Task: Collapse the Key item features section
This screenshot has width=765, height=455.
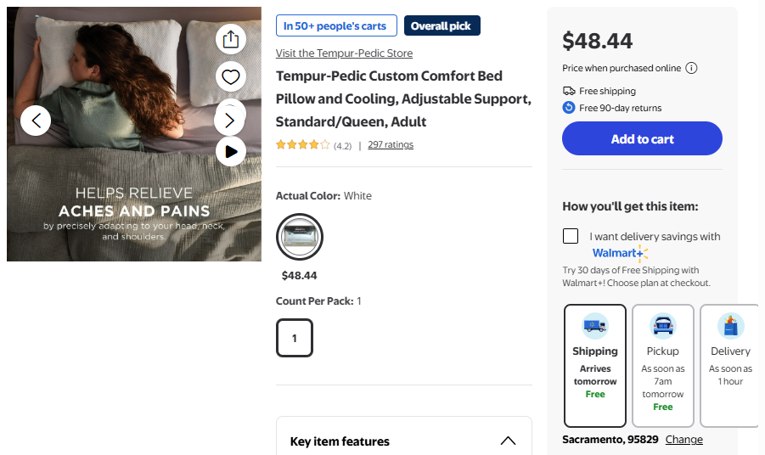Action: [508, 441]
